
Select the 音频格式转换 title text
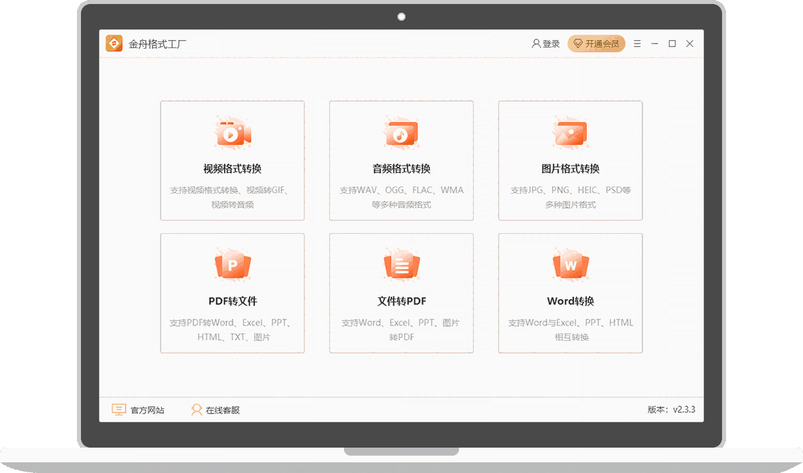click(x=401, y=168)
